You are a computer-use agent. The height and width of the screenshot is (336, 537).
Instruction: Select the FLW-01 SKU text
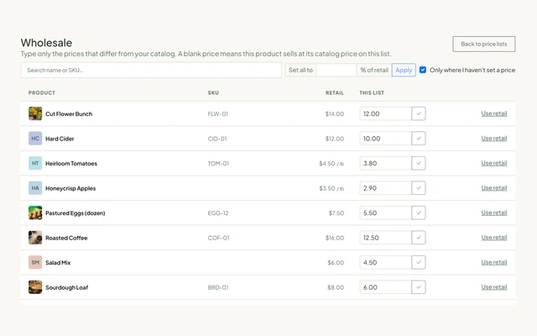click(218, 114)
